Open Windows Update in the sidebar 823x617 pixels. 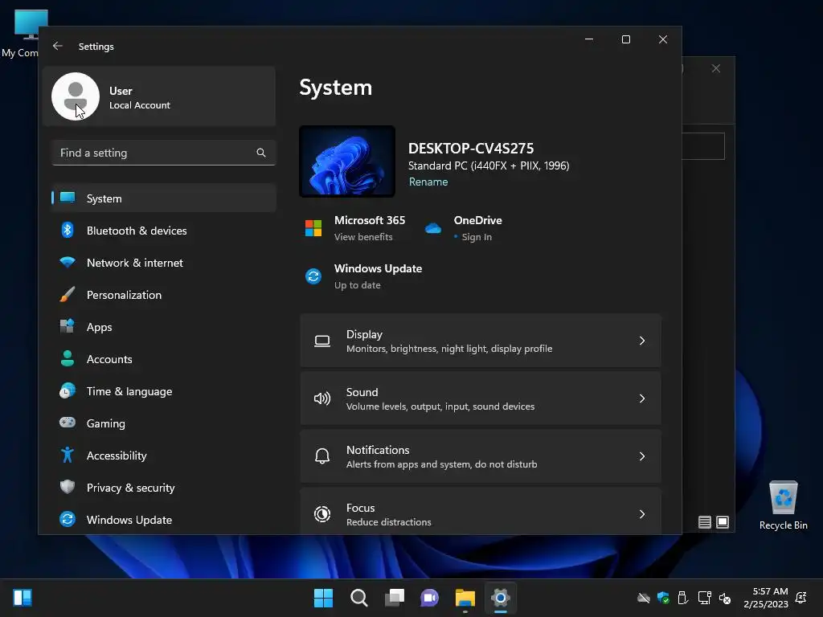tap(164, 520)
